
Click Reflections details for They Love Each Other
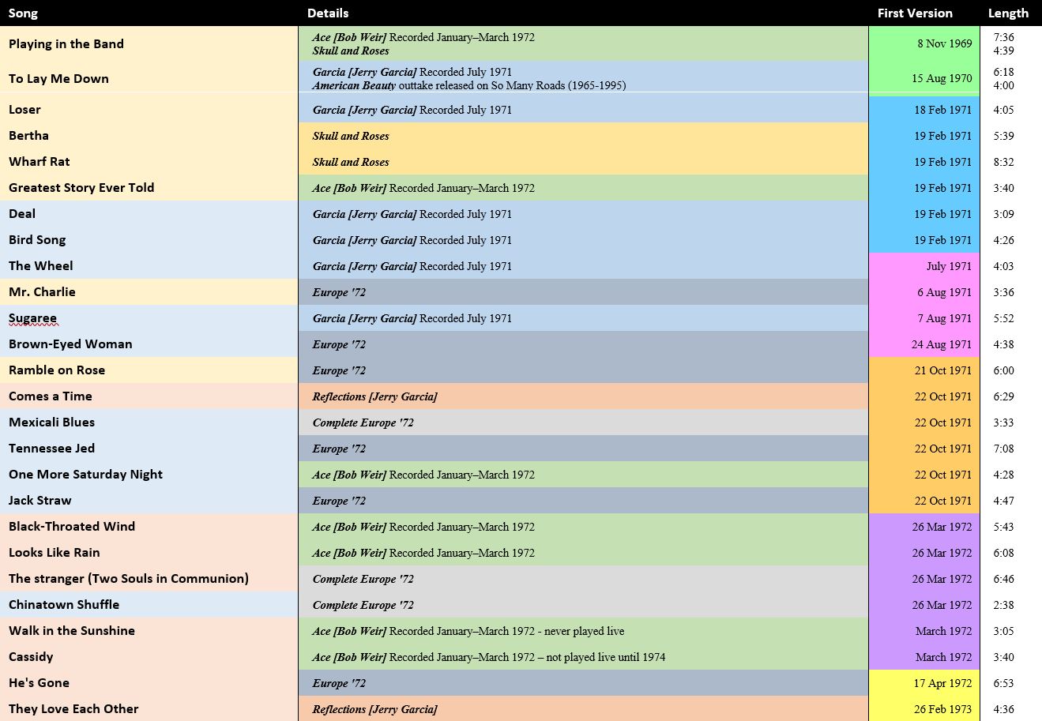click(x=583, y=708)
